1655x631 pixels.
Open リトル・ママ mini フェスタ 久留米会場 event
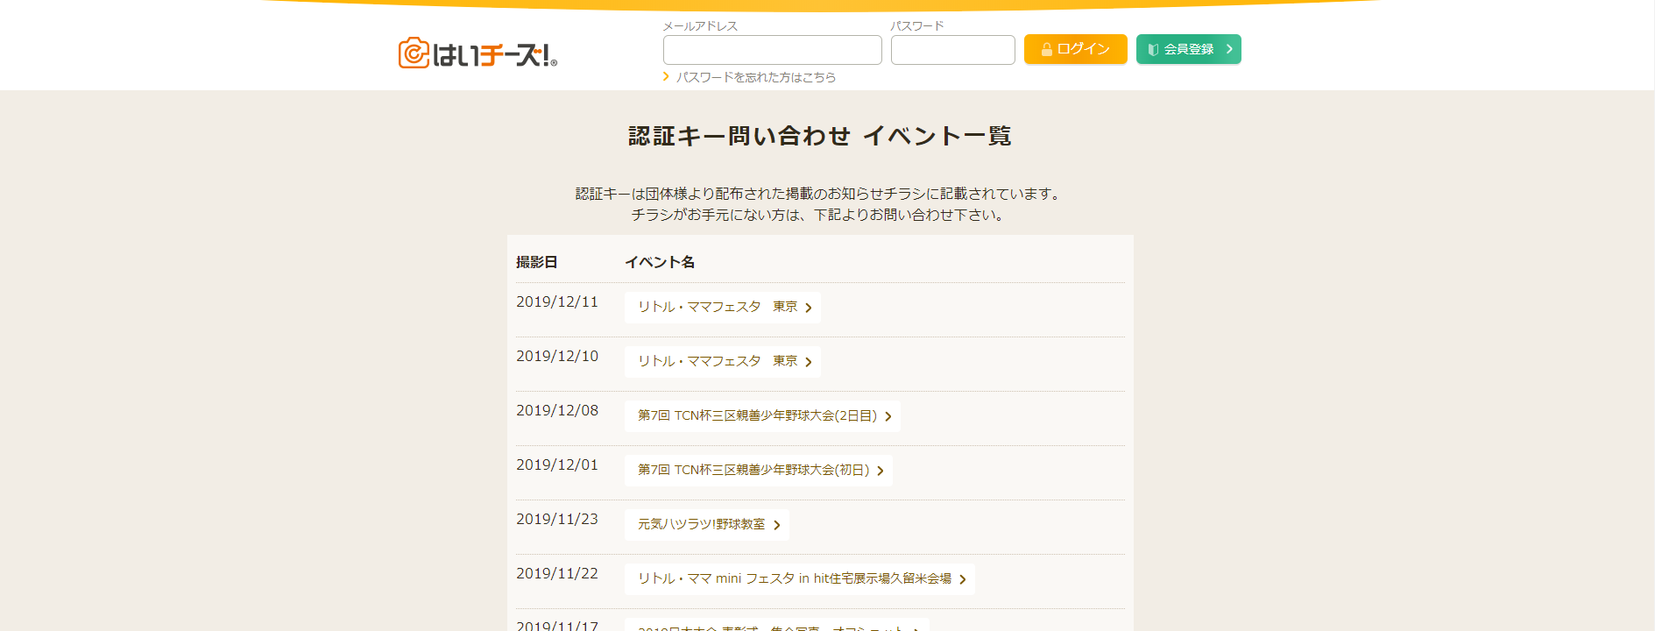(794, 578)
